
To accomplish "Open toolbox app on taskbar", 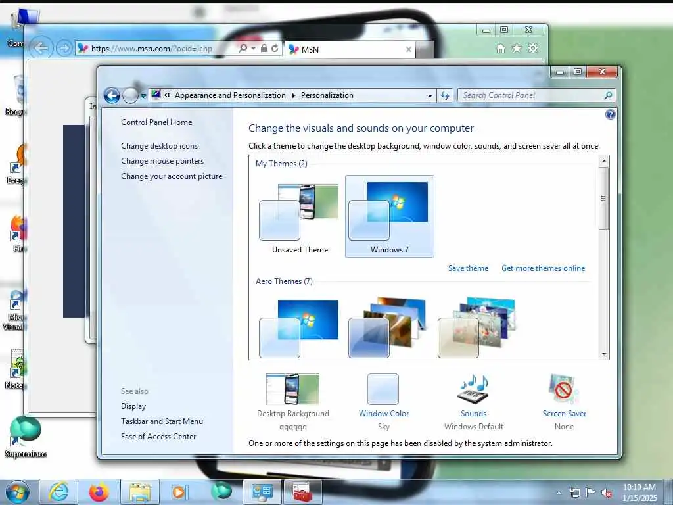I will (302, 492).
